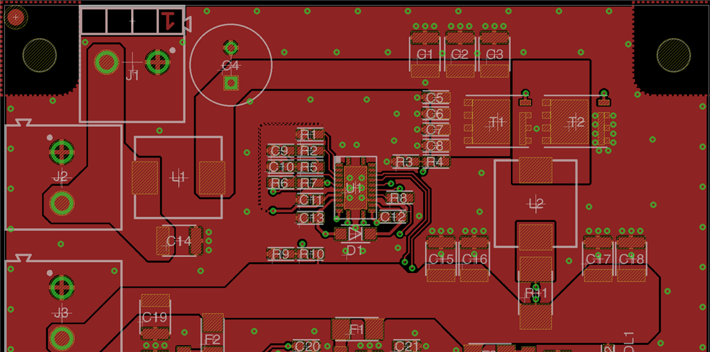Select the C20 label

(x=307, y=346)
